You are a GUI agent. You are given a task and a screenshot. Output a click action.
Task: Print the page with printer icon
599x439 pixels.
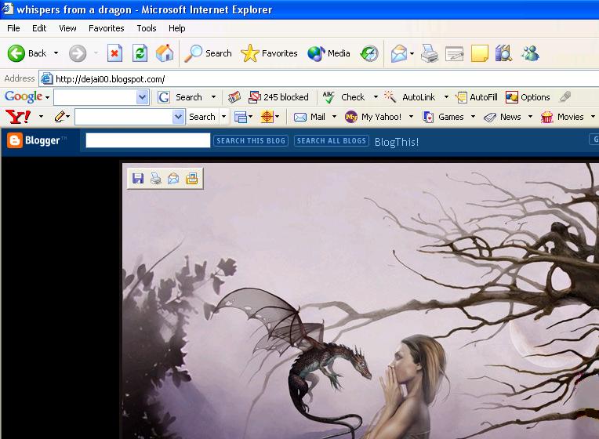pos(430,53)
